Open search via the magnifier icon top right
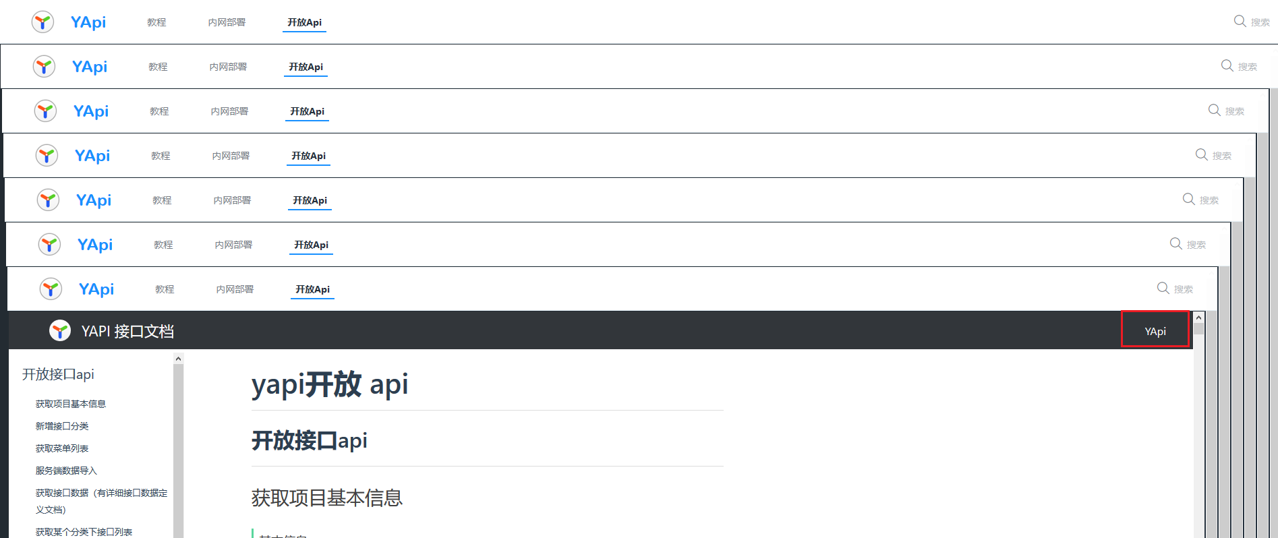The width and height of the screenshot is (1278, 538). pos(1240,21)
